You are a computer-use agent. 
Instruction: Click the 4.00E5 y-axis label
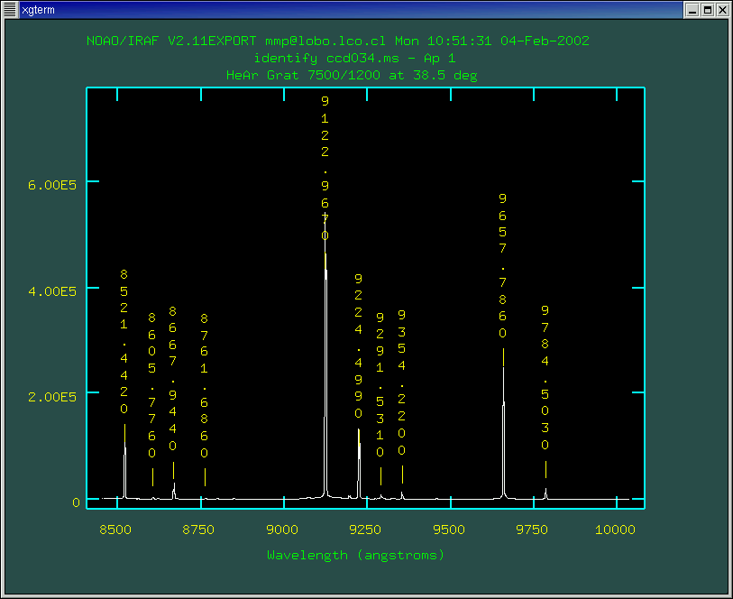(x=52, y=291)
